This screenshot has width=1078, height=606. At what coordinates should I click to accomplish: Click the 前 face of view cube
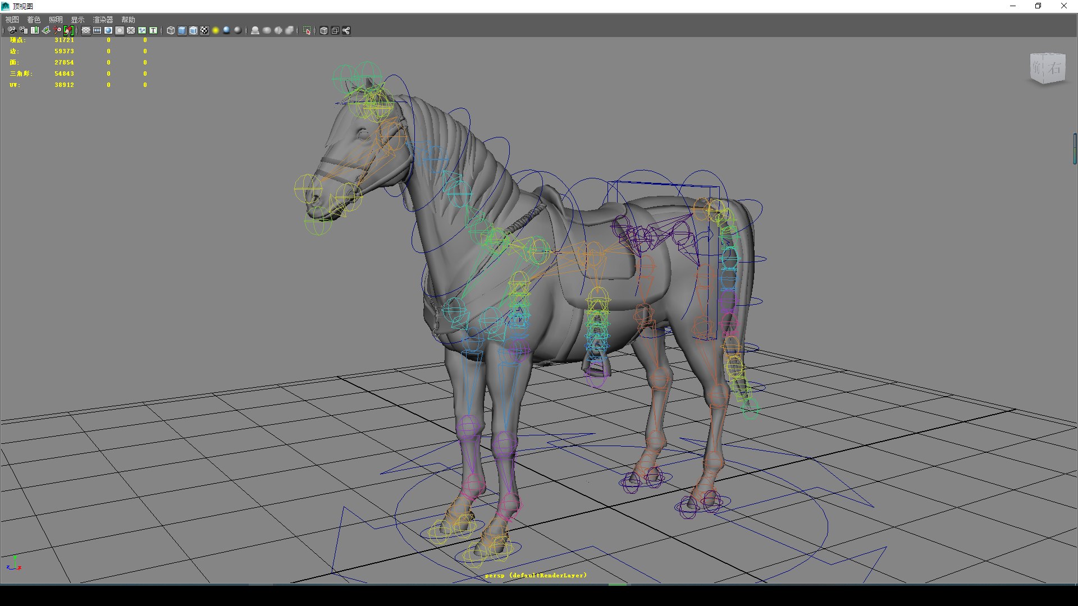(1037, 68)
